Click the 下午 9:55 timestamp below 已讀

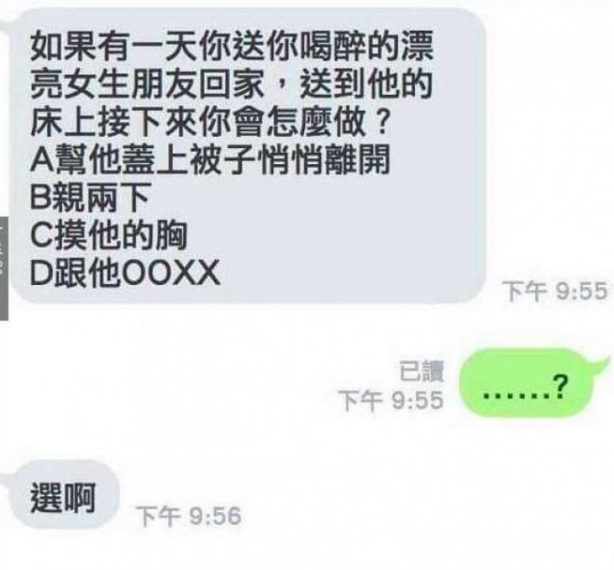click(x=391, y=400)
